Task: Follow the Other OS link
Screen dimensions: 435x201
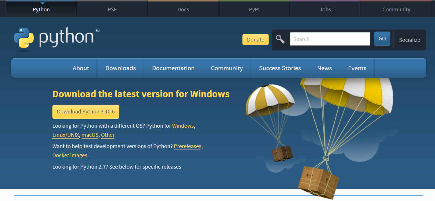Action: pos(108,135)
